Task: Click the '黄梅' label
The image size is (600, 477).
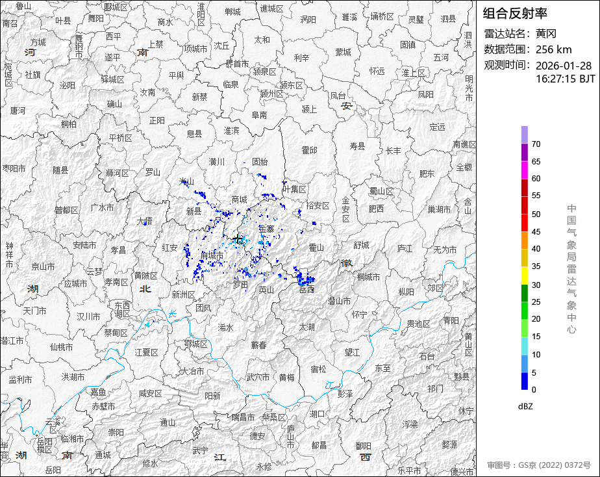Action: point(286,378)
